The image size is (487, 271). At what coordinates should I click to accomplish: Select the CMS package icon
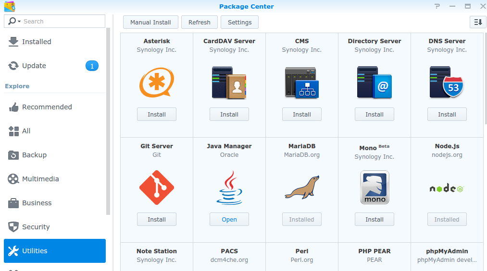(302, 82)
